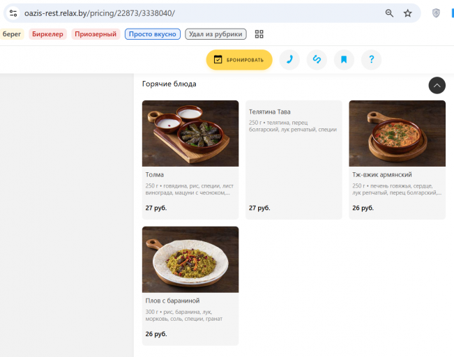Select the Телятина Тава dish title
Image resolution: width=454 pixels, height=357 pixels.
[270, 112]
